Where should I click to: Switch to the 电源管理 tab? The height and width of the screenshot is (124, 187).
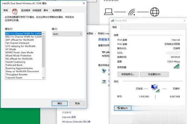[57, 11]
